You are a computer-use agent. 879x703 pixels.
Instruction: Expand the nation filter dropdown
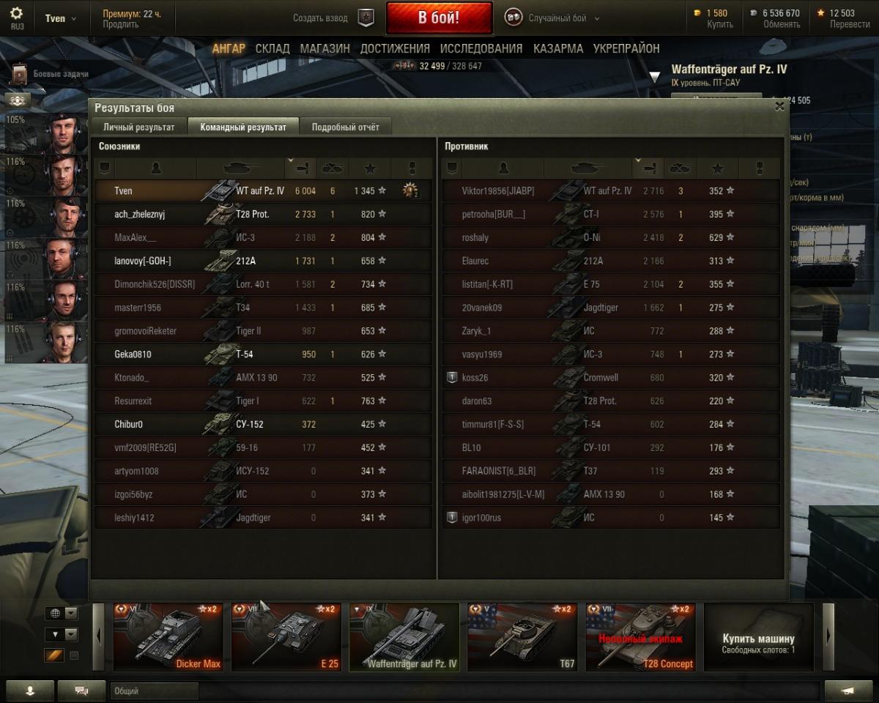(62, 613)
